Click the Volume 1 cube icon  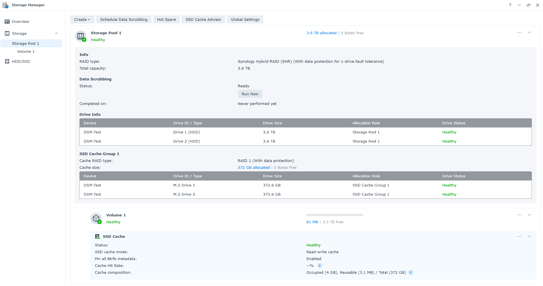(x=96, y=218)
